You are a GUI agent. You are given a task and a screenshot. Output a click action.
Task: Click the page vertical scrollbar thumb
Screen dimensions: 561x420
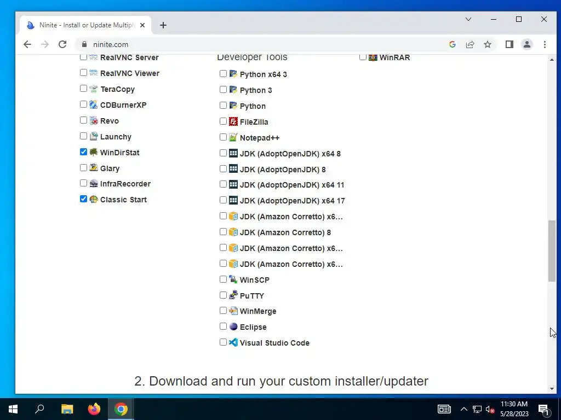pyautogui.click(x=552, y=251)
